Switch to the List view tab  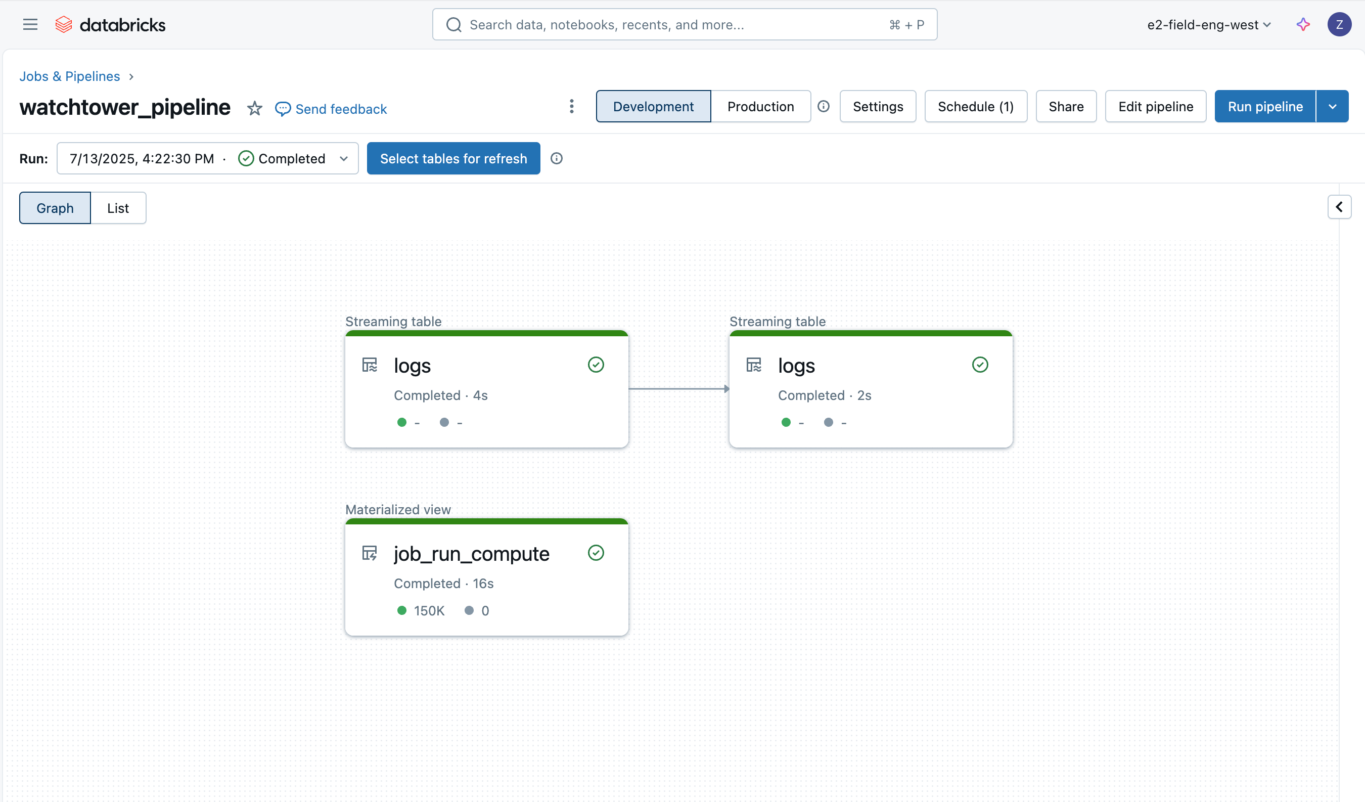pos(117,207)
